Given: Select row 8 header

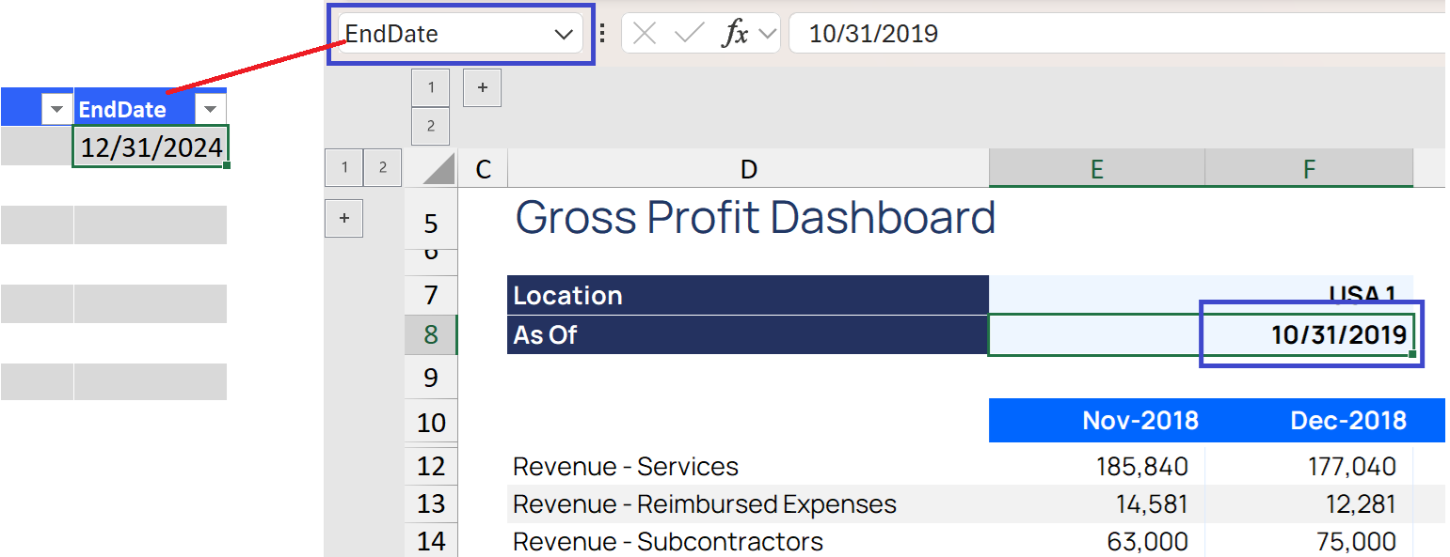Looking at the screenshot, I should [x=431, y=334].
